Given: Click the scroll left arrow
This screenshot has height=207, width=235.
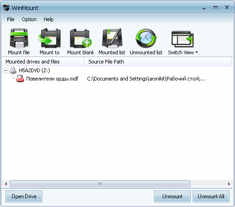Looking at the screenshot, I should pos(6,184).
